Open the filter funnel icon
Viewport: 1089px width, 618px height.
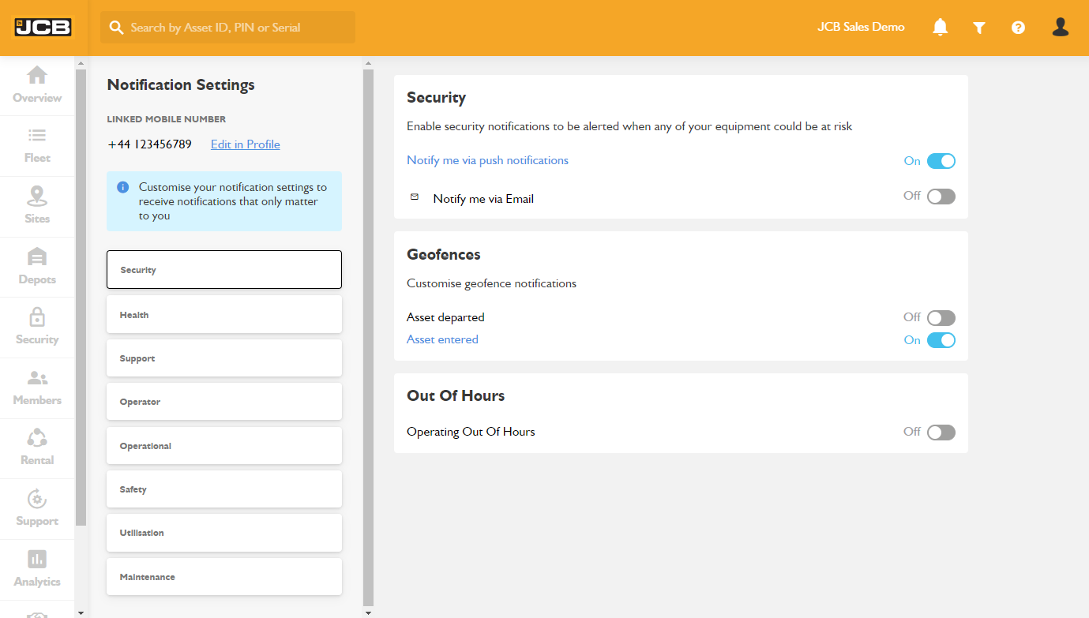[x=979, y=28]
